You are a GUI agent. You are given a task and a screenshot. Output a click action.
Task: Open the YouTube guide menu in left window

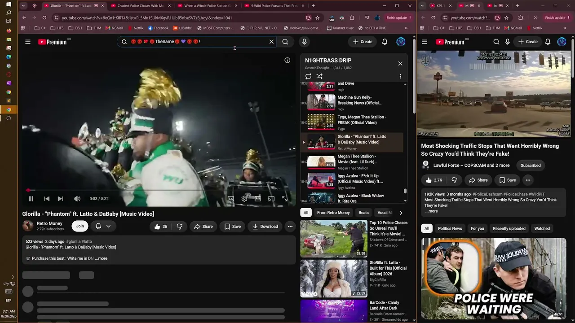point(28,42)
